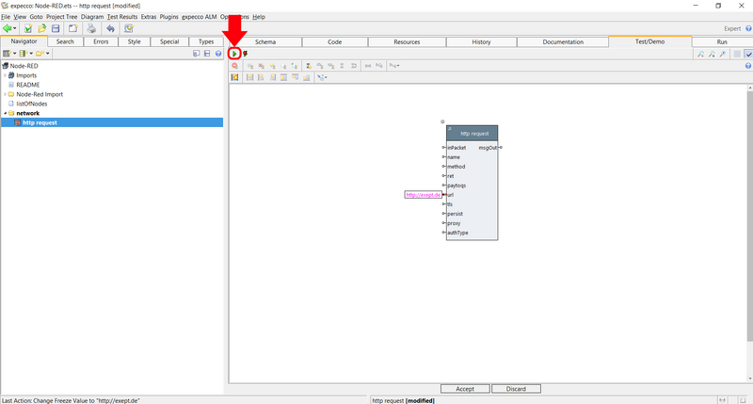The height and width of the screenshot is (404, 753).
Task: Click the http://exept.de url pin value
Action: pyautogui.click(x=423, y=195)
